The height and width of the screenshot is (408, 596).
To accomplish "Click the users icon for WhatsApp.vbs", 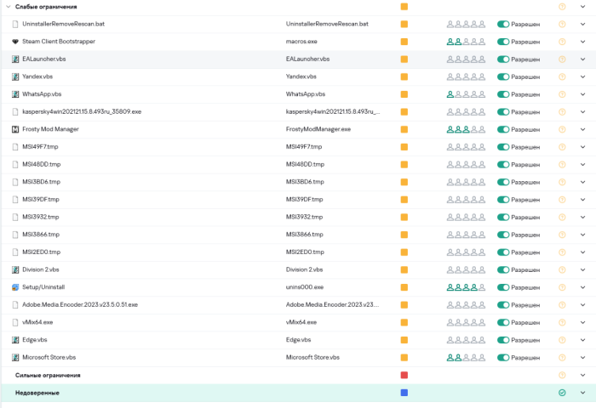I will (x=465, y=94).
